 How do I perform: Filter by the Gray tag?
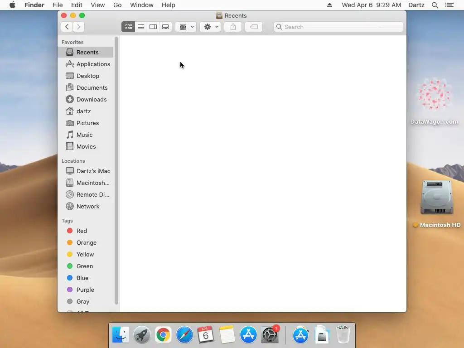(85, 302)
